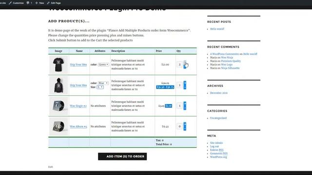Increase Woo Album #4 quantity with plus
Screen dimensions: 312x175
pyautogui.click(x=185, y=124)
